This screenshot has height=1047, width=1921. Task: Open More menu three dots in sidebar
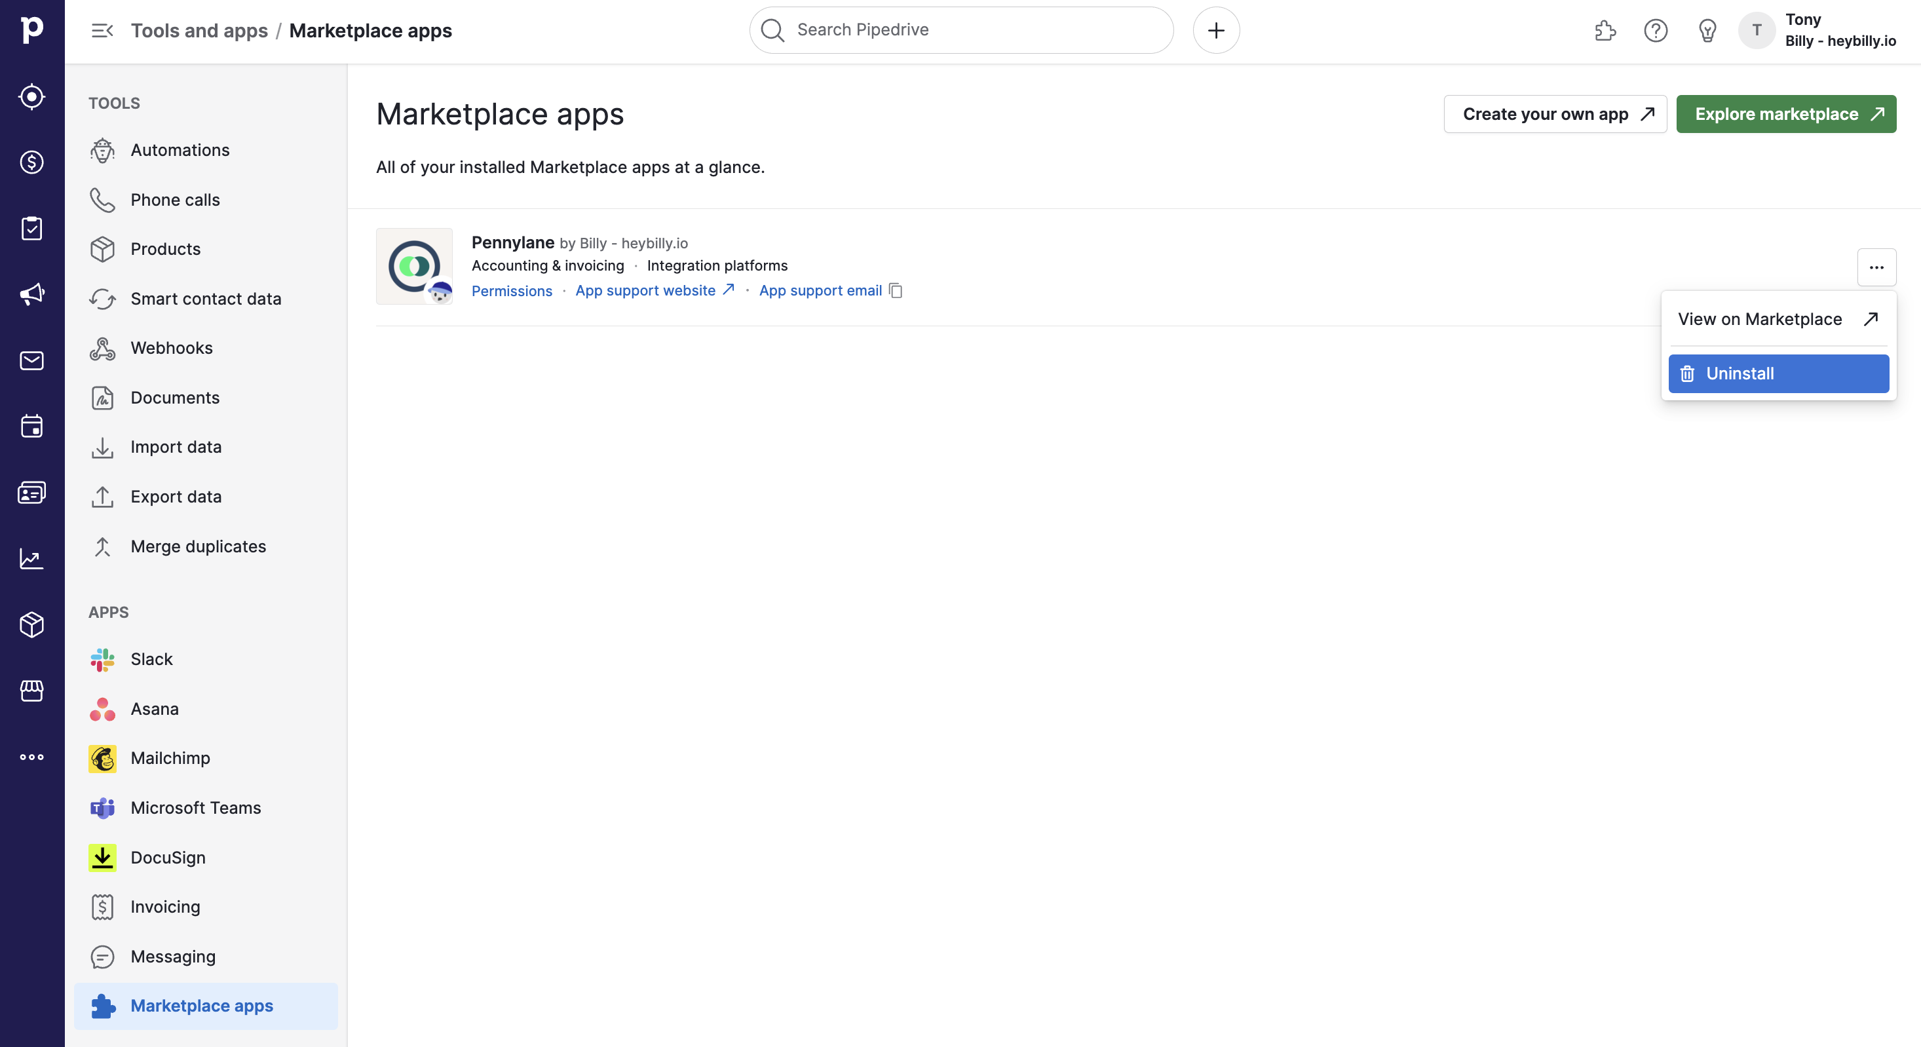tap(32, 757)
